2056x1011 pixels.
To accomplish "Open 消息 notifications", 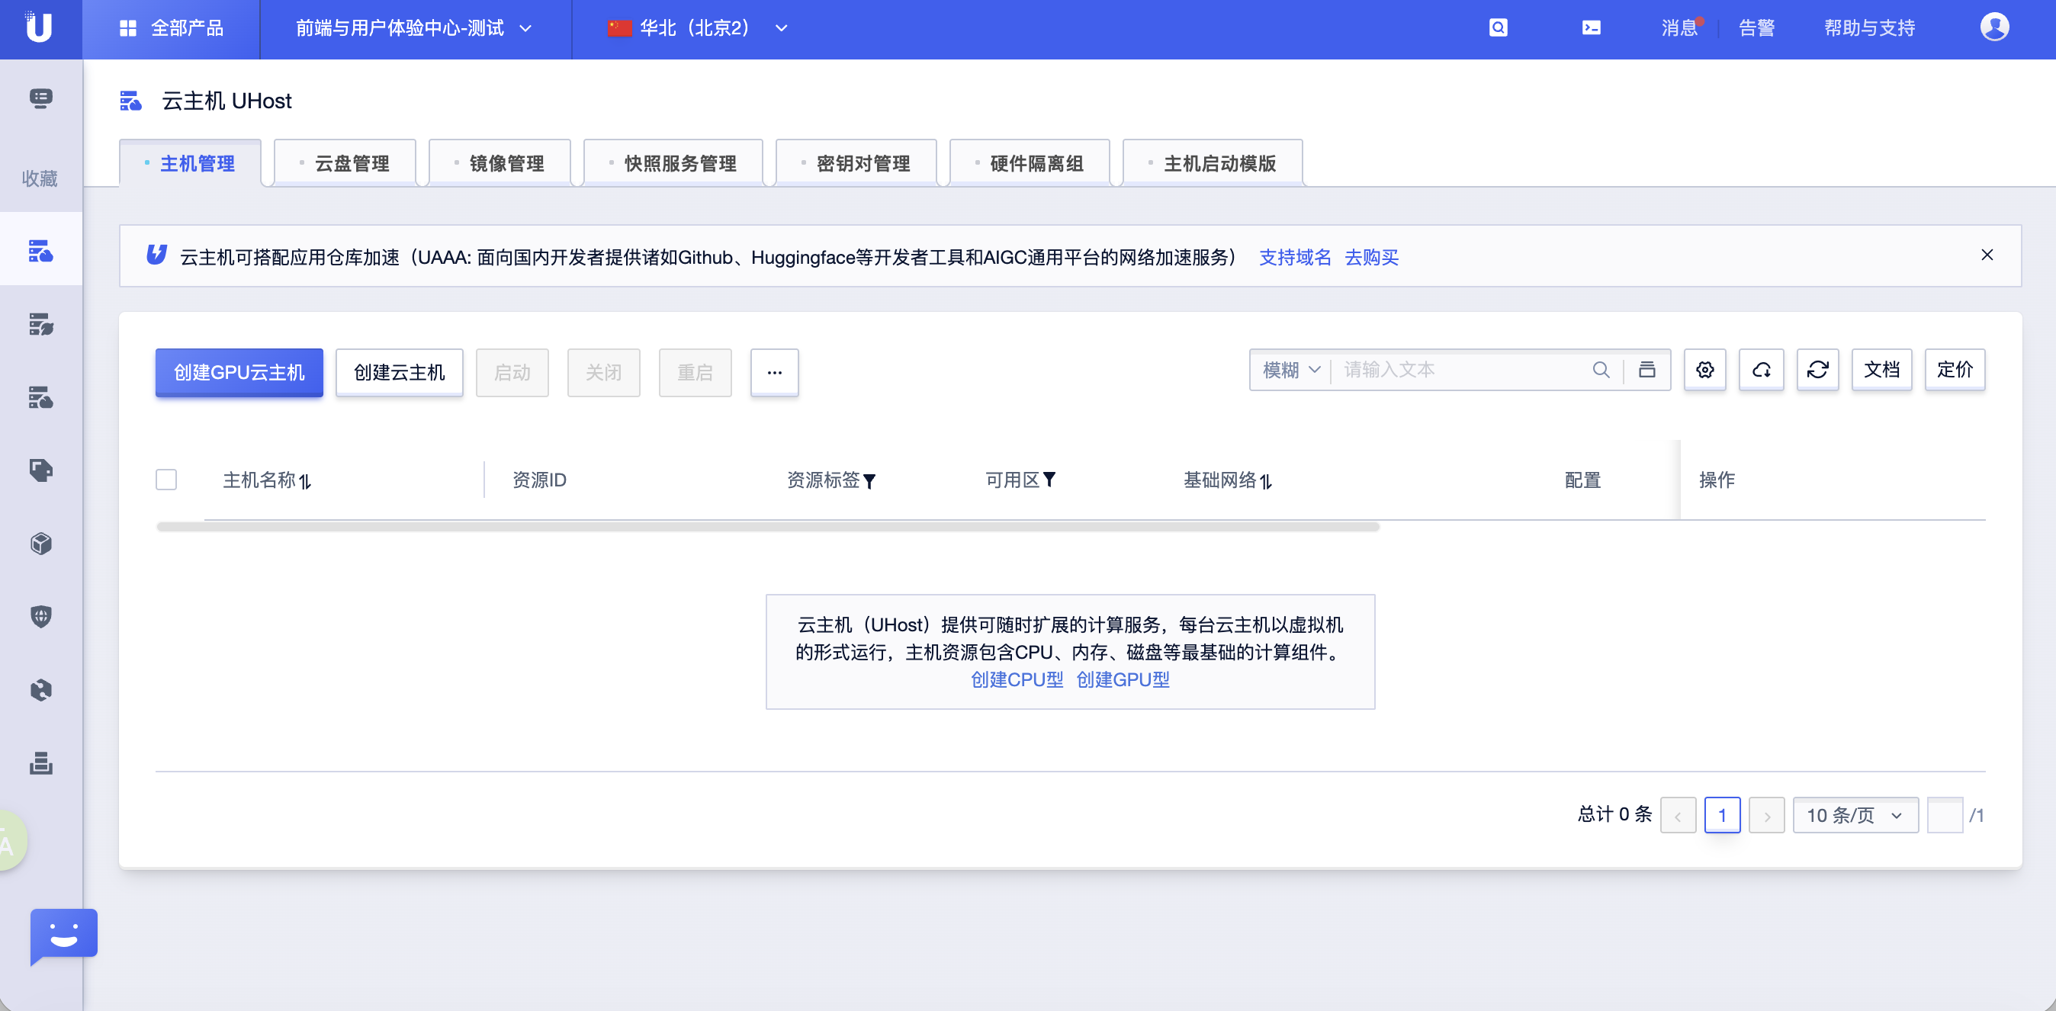I will (x=1679, y=28).
